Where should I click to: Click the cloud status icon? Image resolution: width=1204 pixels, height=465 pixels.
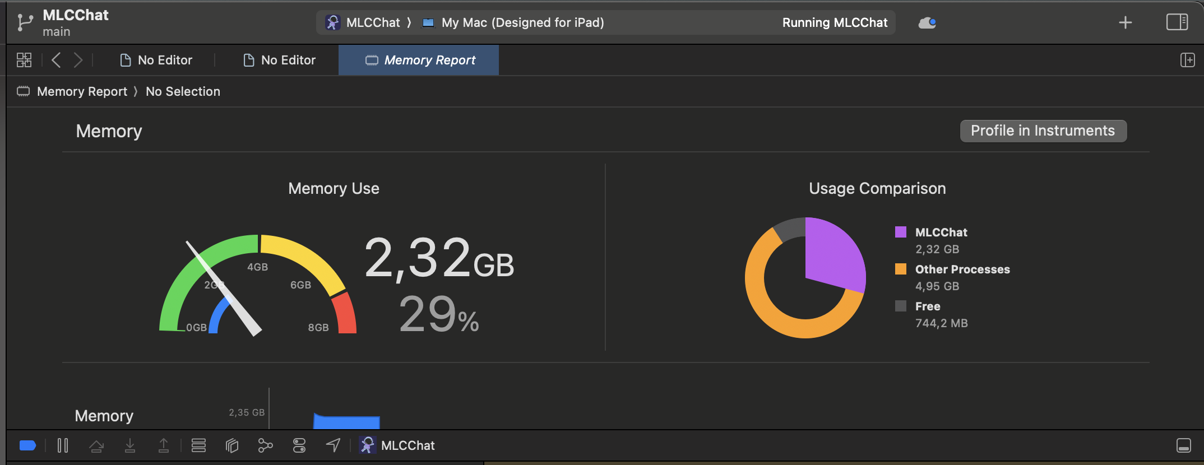[927, 22]
